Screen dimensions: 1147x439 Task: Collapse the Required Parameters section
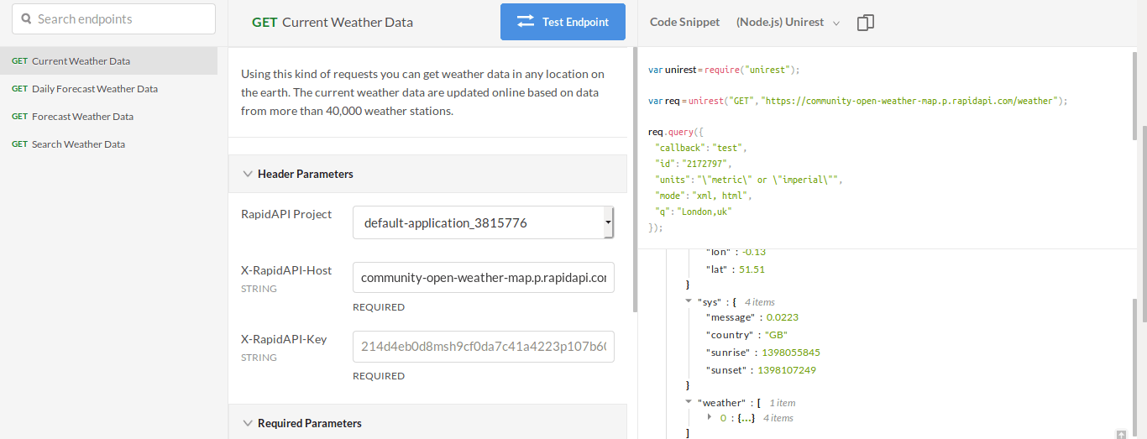tap(248, 424)
